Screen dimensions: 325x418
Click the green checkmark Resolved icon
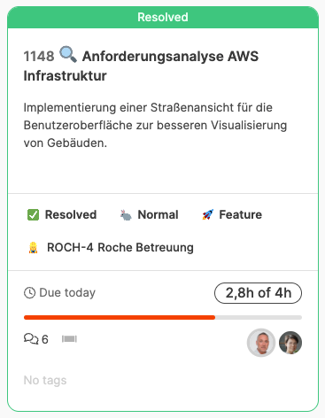[x=33, y=215]
